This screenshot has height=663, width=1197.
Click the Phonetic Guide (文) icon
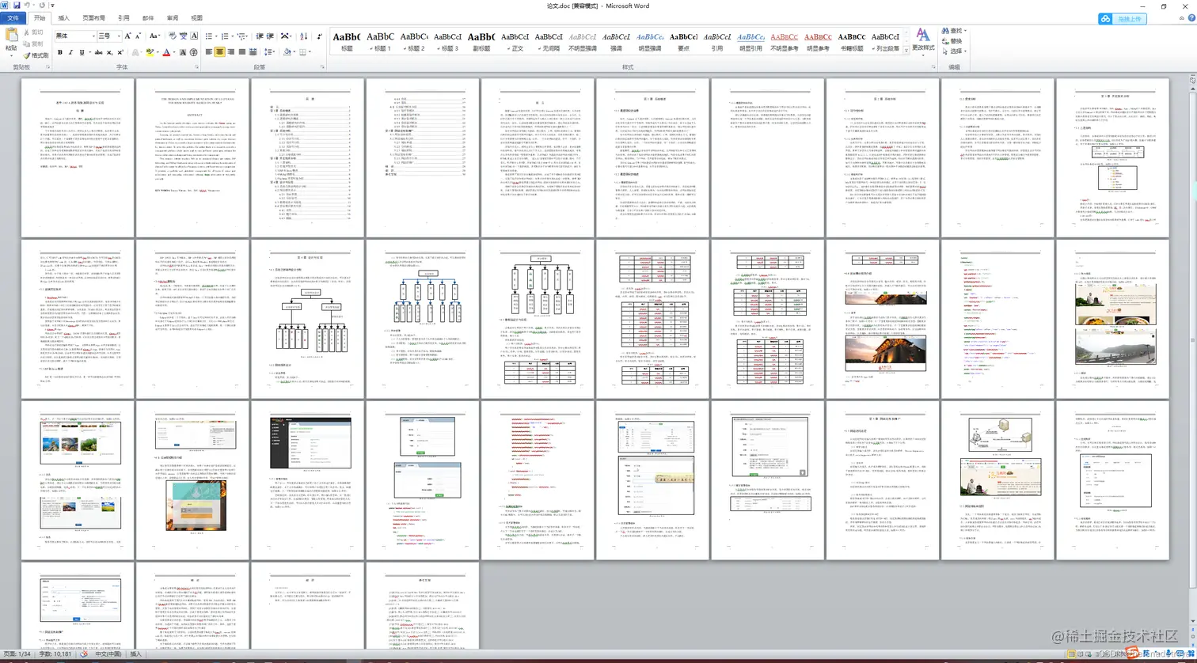click(183, 36)
